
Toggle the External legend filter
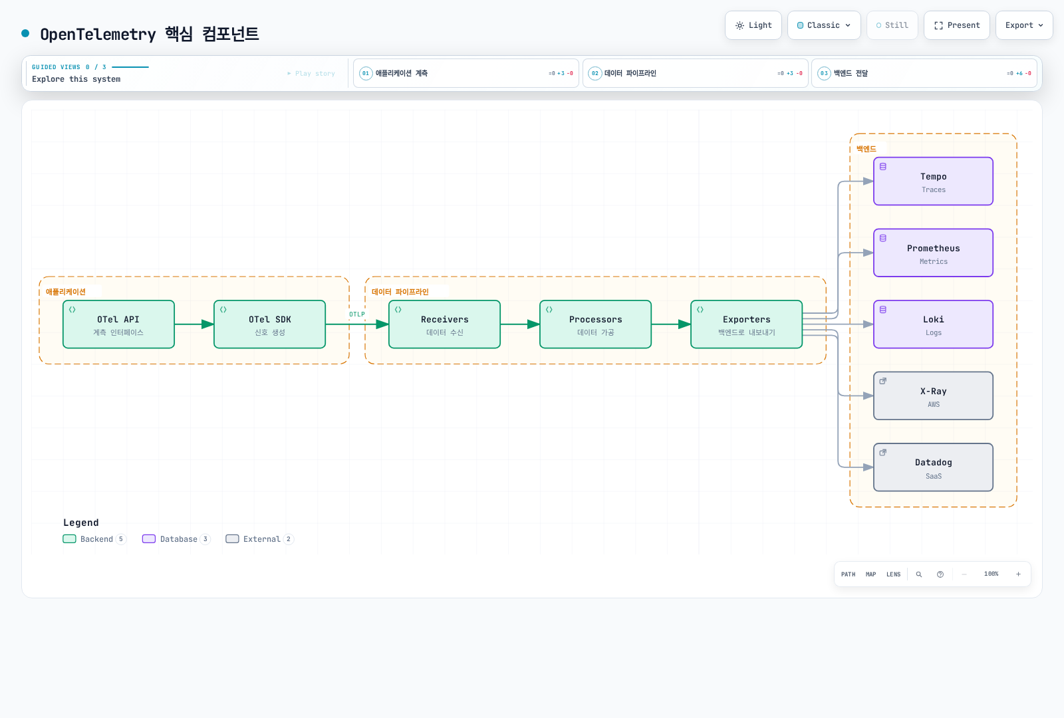click(x=259, y=539)
